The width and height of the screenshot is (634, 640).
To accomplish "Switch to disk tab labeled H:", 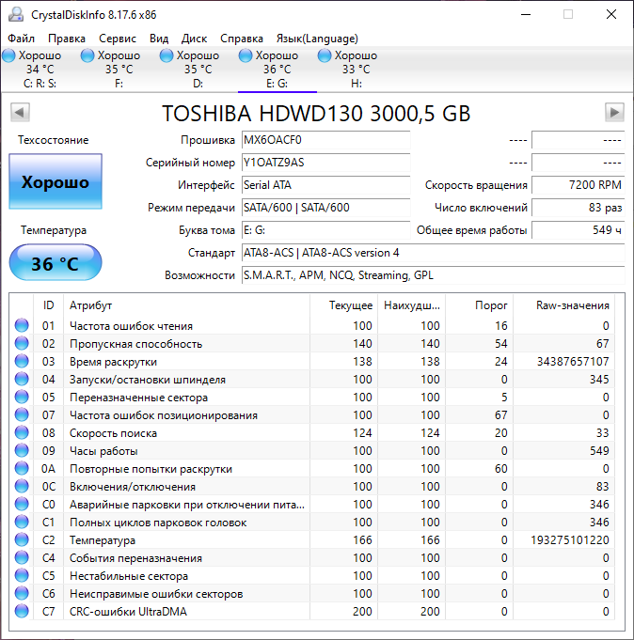I will [x=356, y=70].
